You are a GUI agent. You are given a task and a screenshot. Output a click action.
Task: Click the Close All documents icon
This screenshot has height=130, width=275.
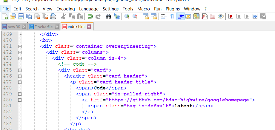click(x=45, y=16)
